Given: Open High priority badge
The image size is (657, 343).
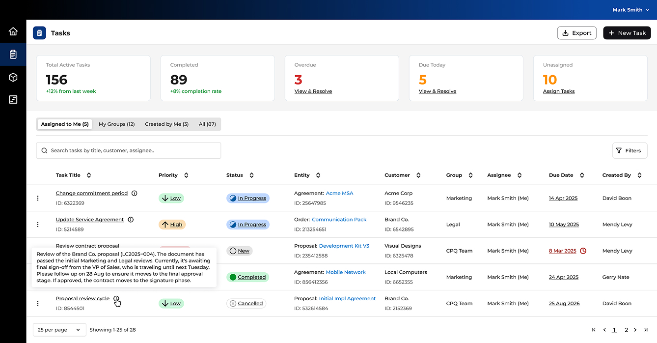Looking at the screenshot, I should [172, 225].
